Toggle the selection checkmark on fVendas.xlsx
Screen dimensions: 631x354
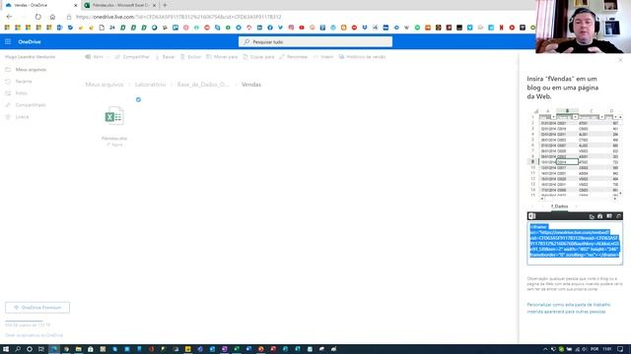(x=138, y=99)
